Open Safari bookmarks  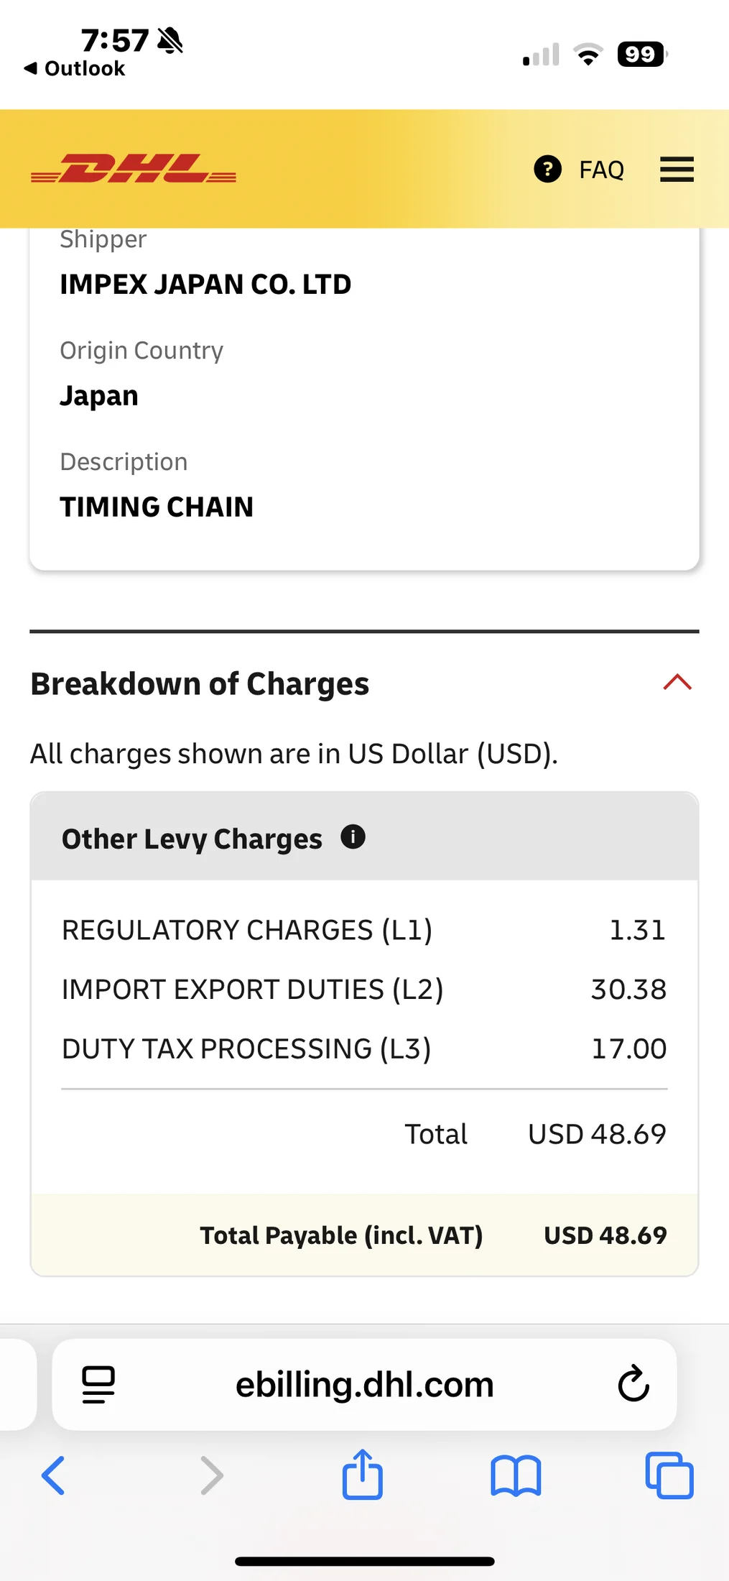pos(516,1476)
